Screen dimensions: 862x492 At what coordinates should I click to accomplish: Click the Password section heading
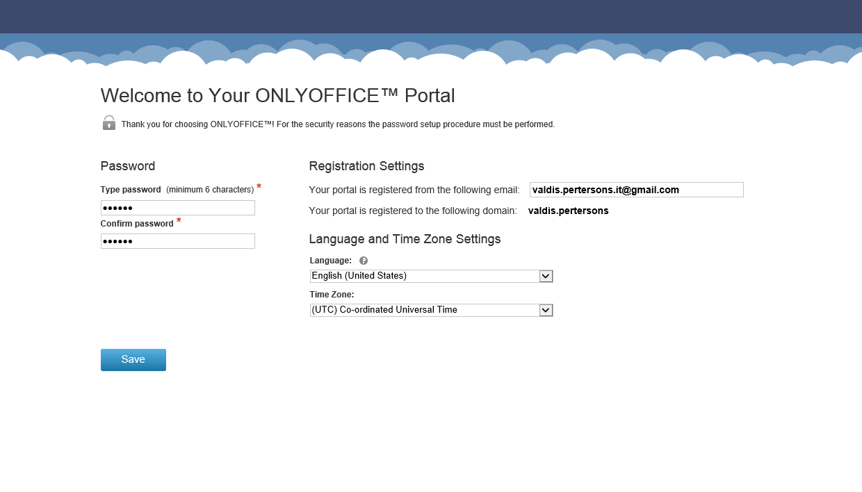click(x=128, y=166)
